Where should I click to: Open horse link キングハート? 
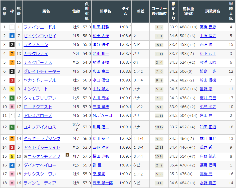click(36, 89)
